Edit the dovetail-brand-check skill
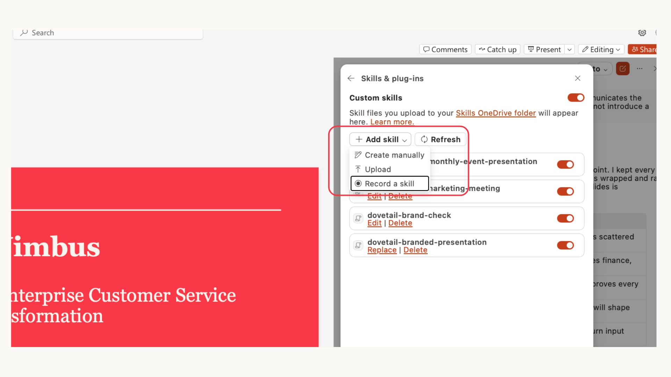671x377 pixels. pyautogui.click(x=374, y=223)
